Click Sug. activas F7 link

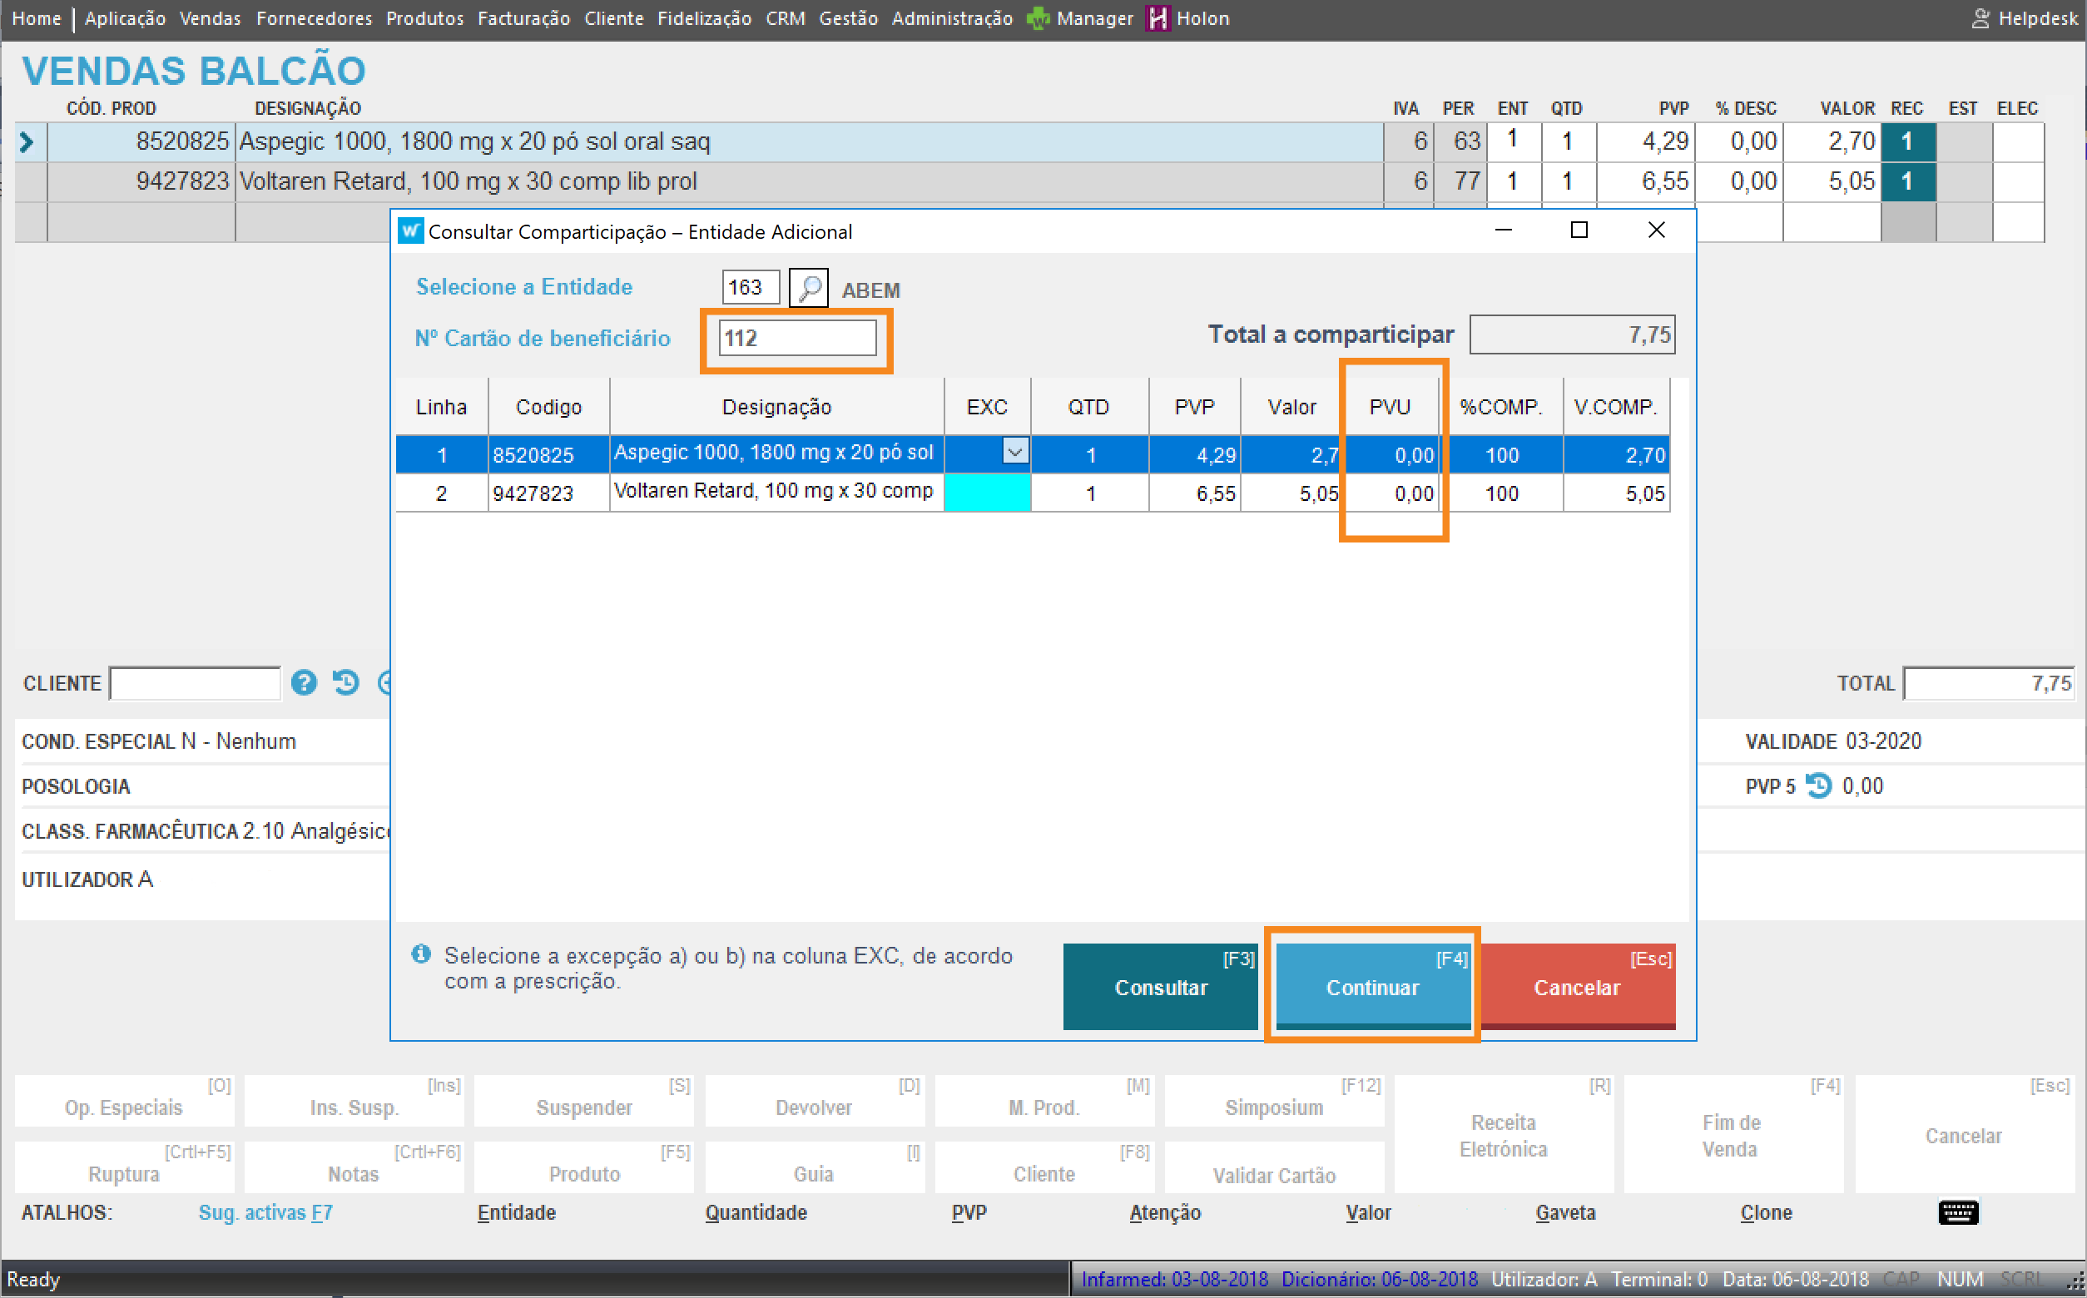click(x=265, y=1212)
